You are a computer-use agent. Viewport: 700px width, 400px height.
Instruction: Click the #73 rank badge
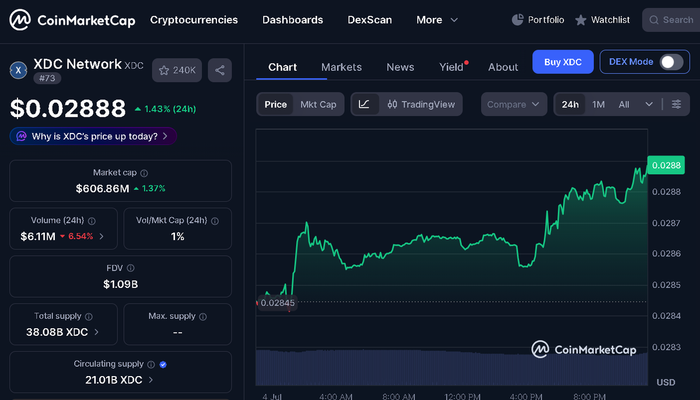(47, 78)
